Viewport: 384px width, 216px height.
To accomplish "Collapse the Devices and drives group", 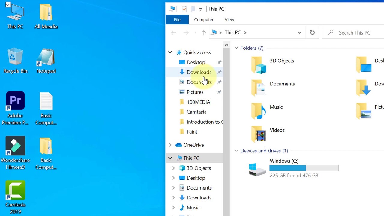I will point(236,151).
